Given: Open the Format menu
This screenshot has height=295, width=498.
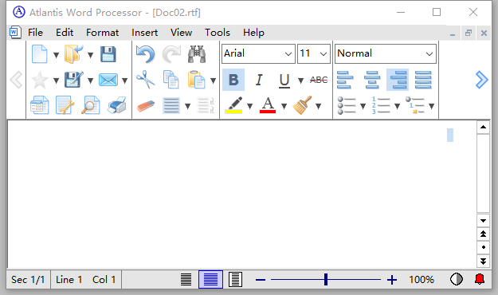Looking at the screenshot, I should [102, 33].
